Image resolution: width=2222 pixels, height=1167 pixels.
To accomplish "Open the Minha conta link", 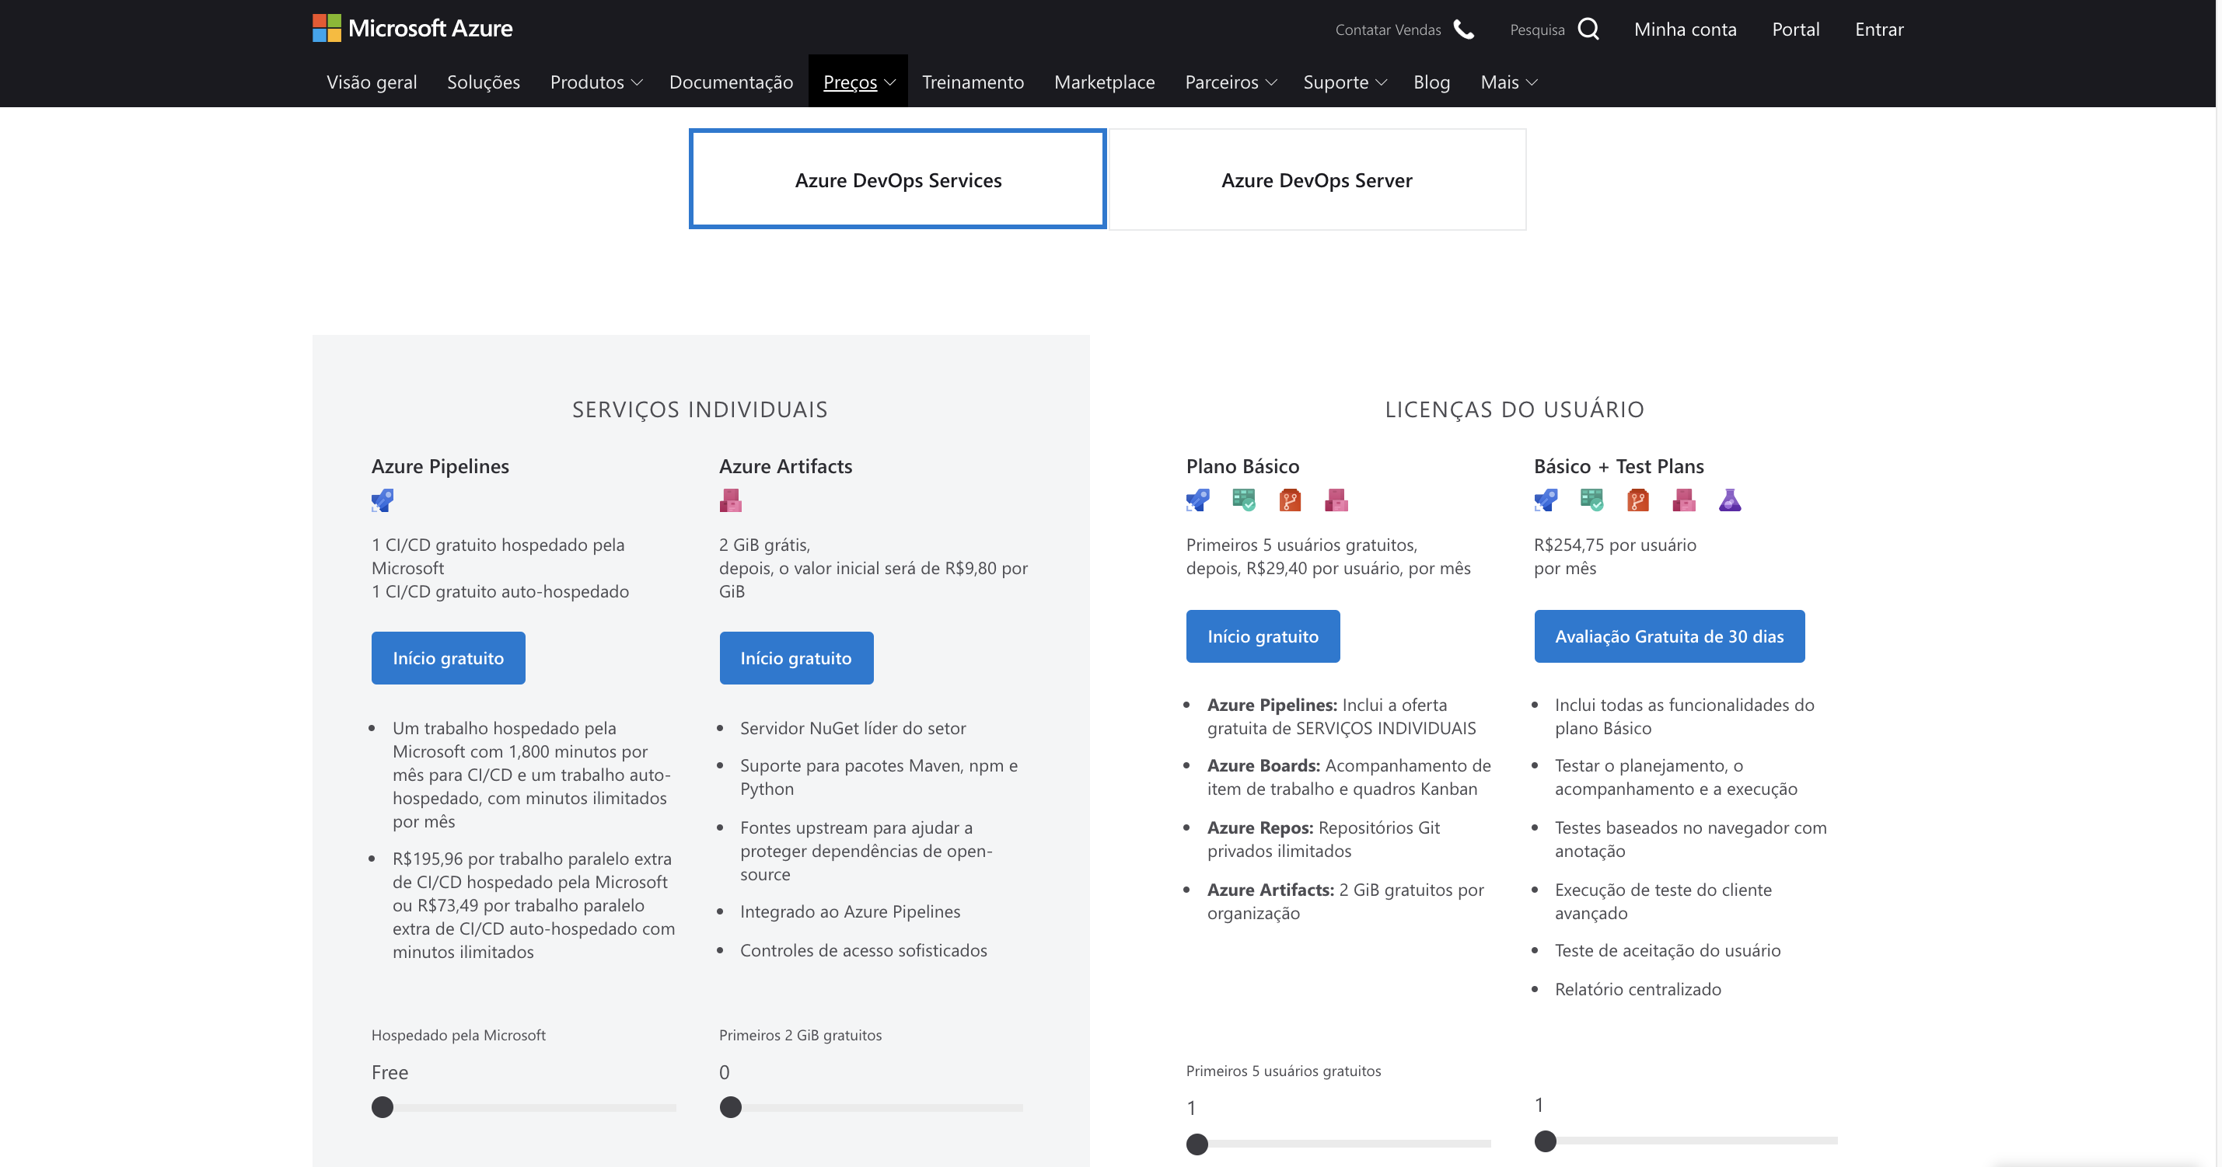I will (x=1685, y=30).
